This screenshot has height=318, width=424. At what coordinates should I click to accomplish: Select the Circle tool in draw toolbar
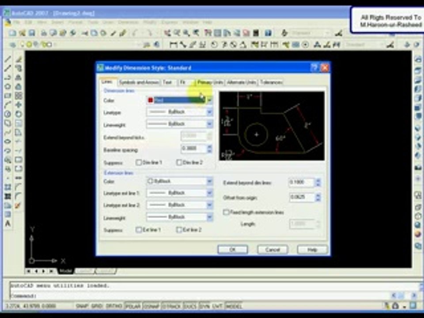point(8,114)
